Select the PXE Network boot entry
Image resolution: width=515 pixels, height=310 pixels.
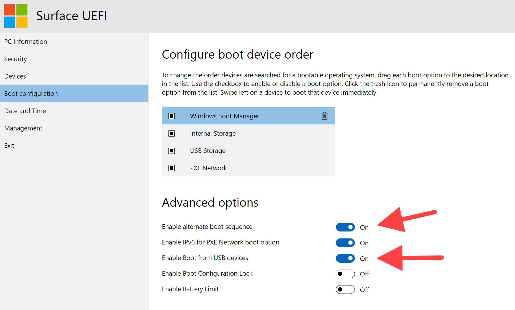249,168
